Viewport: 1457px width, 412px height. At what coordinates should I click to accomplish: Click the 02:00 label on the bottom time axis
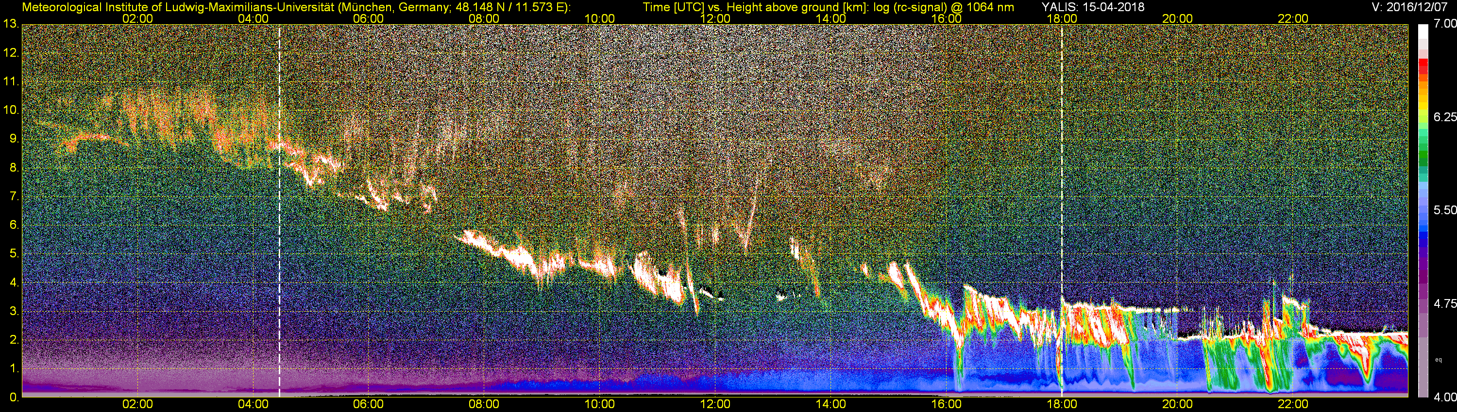point(137,404)
